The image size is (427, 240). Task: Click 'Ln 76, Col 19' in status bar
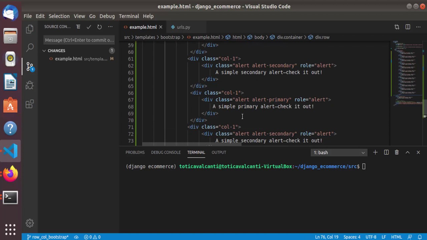tap(327, 237)
